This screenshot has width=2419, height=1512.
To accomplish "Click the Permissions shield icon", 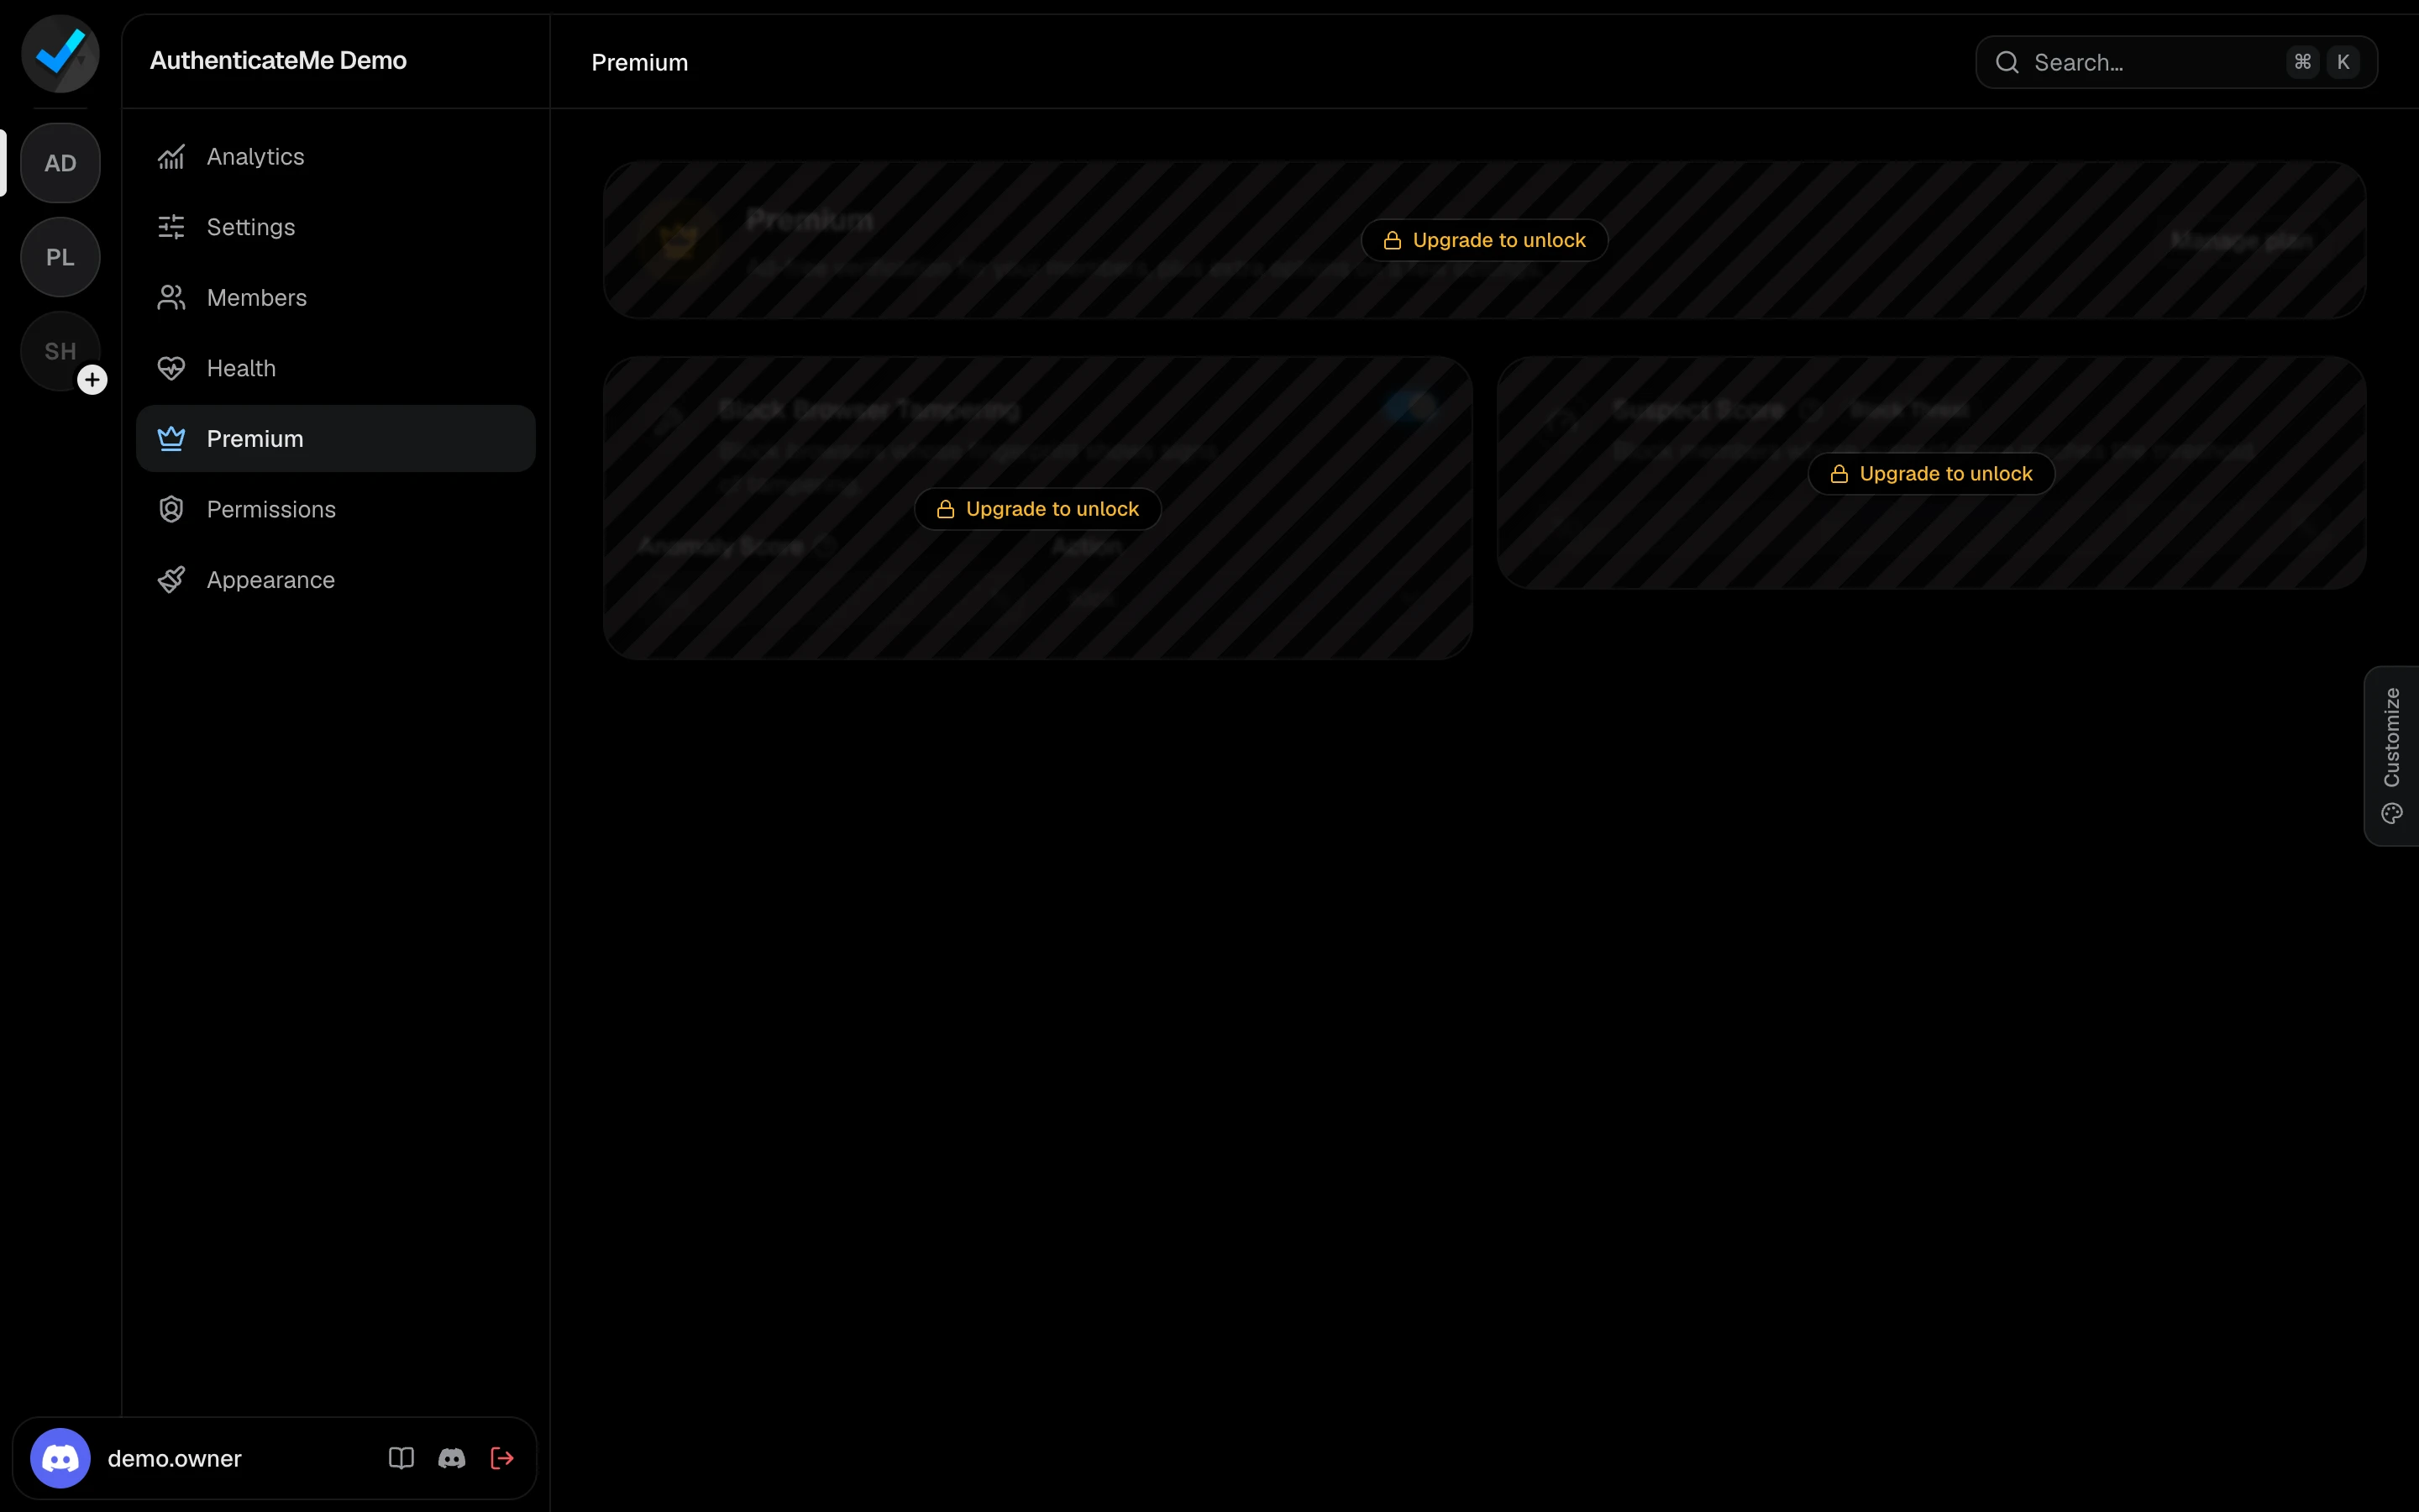I will (171, 509).
